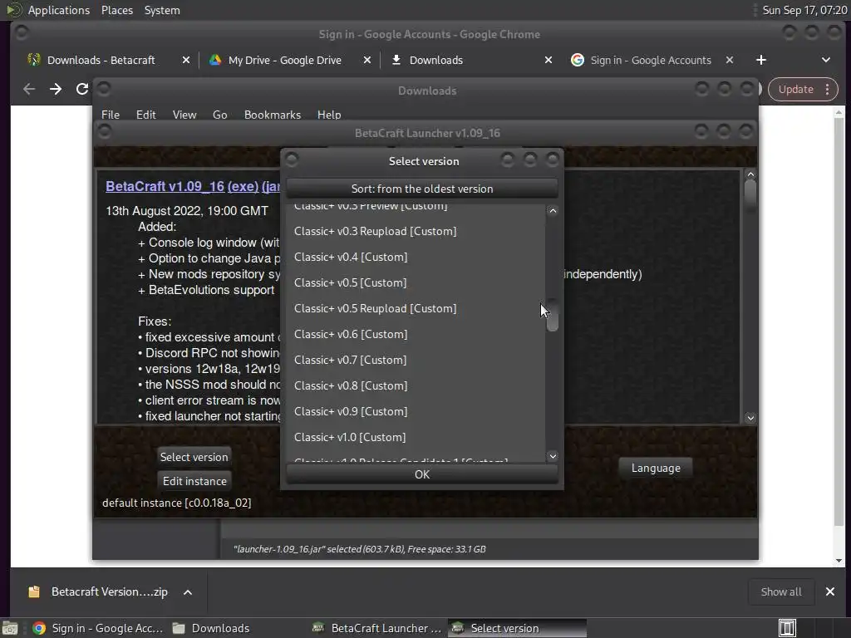Click BetaCraft Launcher window menu button
Screen dimensions: 851x638
[104, 131]
